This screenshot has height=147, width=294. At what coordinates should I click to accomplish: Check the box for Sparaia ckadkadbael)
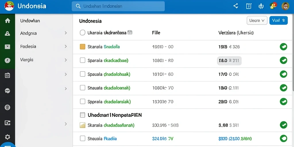[x=82, y=60]
